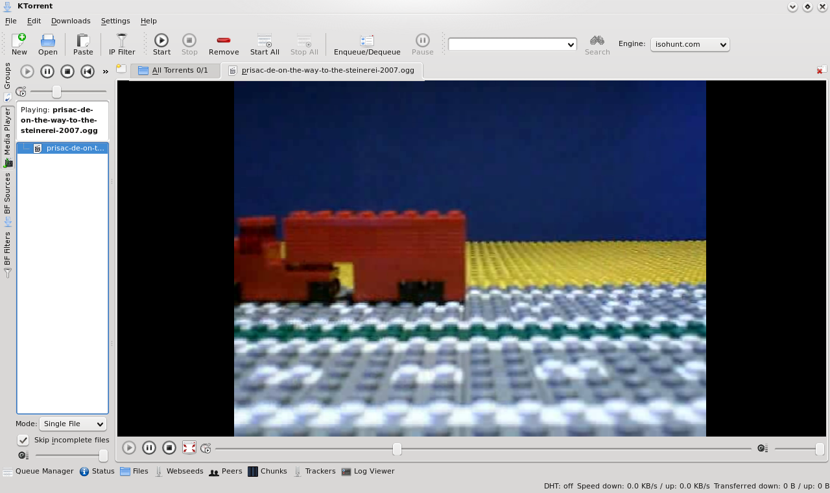Click the red Remove icon
This screenshot has width=830, height=493.
coord(224,44)
